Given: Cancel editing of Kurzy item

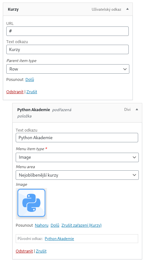Looking at the screenshot, I should click(x=32, y=92).
